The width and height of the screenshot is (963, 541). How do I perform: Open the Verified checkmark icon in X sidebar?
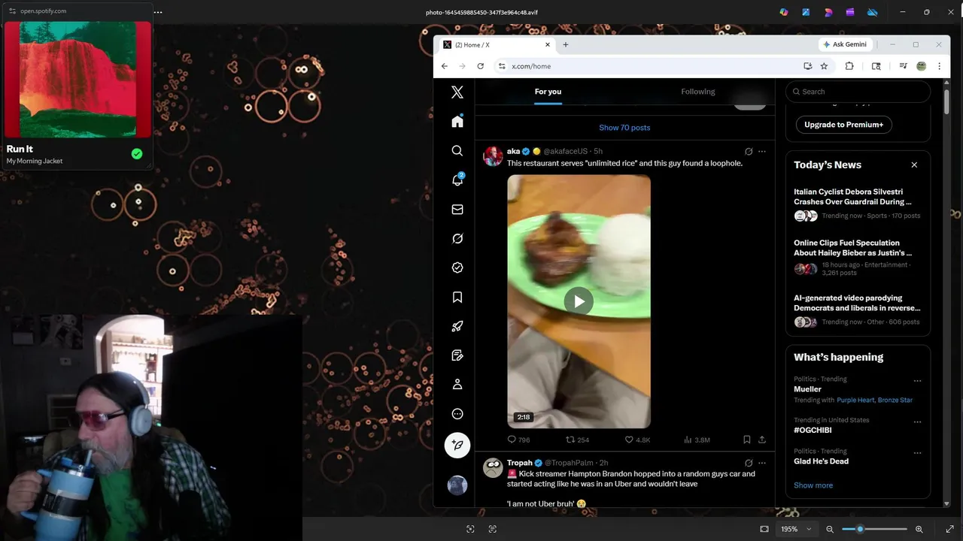point(457,267)
